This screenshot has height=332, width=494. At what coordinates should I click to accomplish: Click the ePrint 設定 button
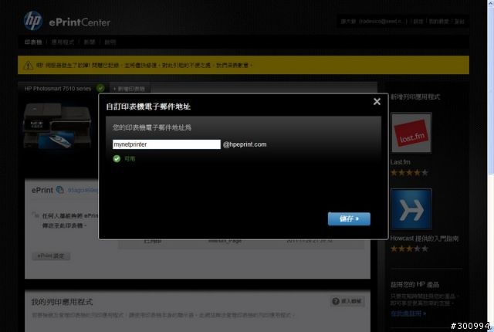[x=51, y=256]
